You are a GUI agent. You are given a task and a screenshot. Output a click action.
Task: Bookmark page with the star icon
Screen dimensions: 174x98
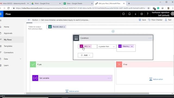[148, 8]
